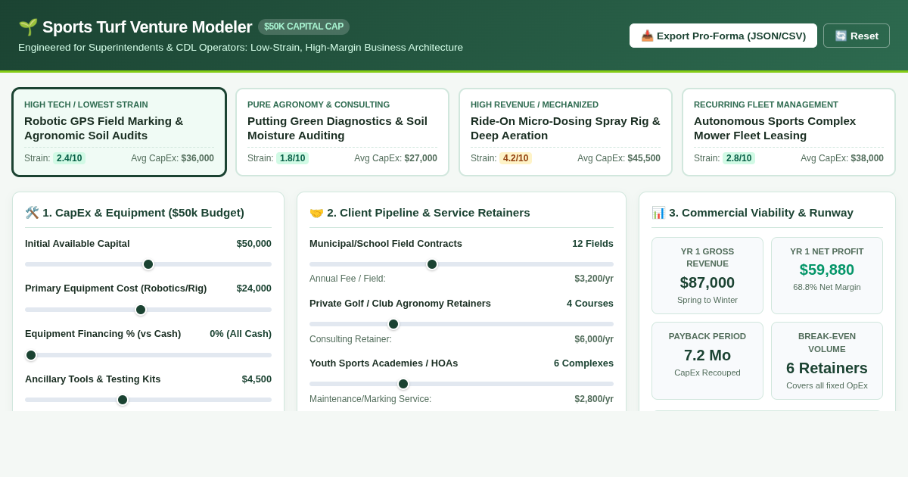Image resolution: width=908 pixels, height=477 pixels.
Task: Adjust the Initial Available Capital slider
Action: click(x=148, y=264)
